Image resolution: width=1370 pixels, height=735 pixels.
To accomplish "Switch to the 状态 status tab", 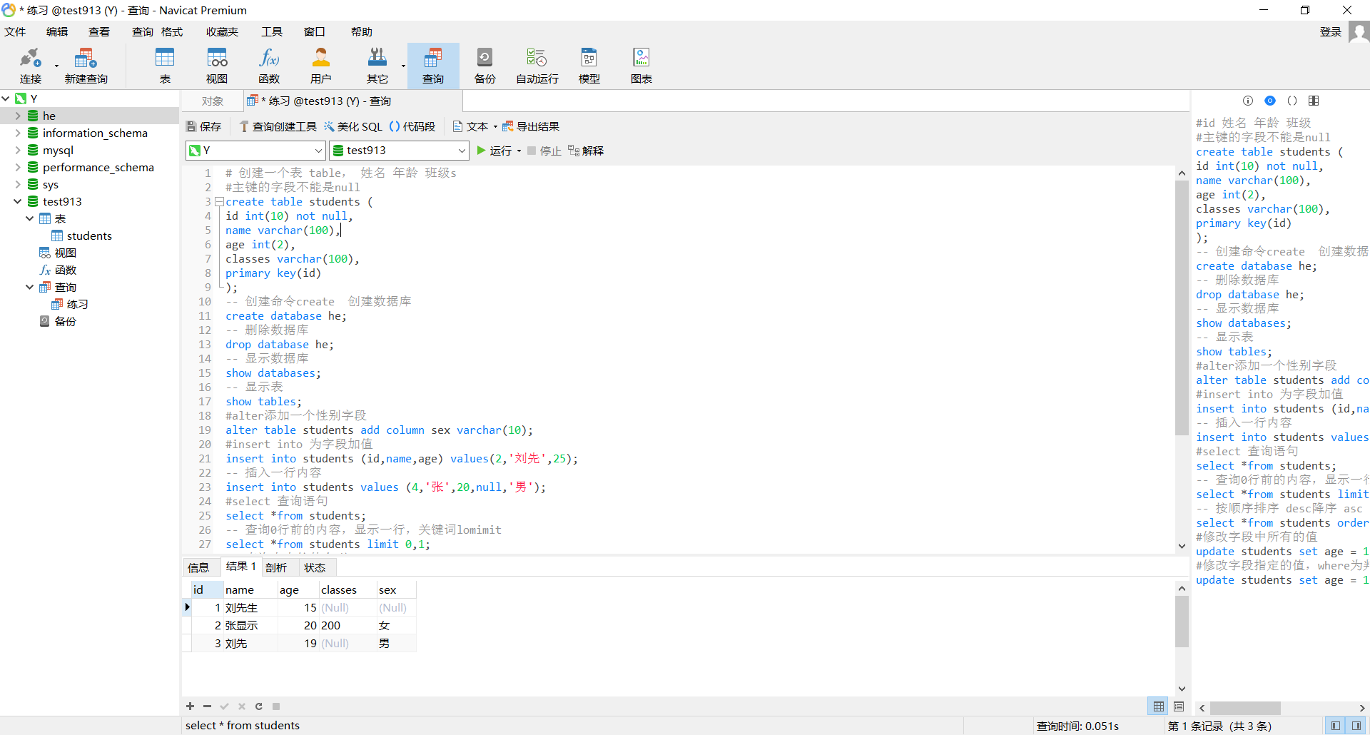I will [x=315, y=567].
